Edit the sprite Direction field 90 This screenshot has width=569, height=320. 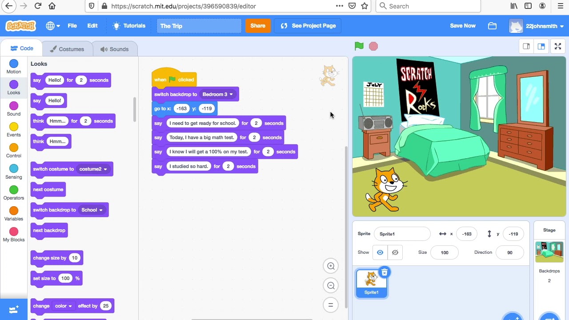510,252
